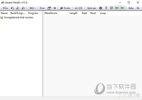Click the ear audition icon

coord(106,8)
